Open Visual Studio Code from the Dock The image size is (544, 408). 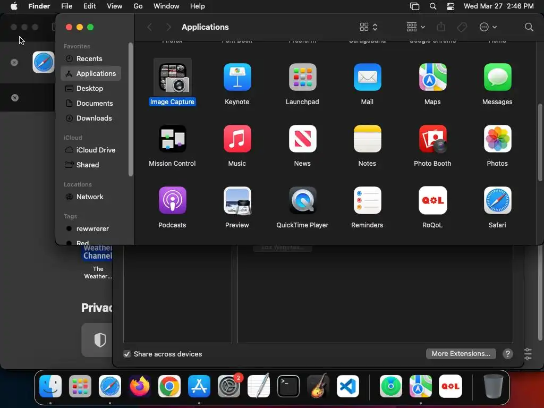tap(348, 386)
